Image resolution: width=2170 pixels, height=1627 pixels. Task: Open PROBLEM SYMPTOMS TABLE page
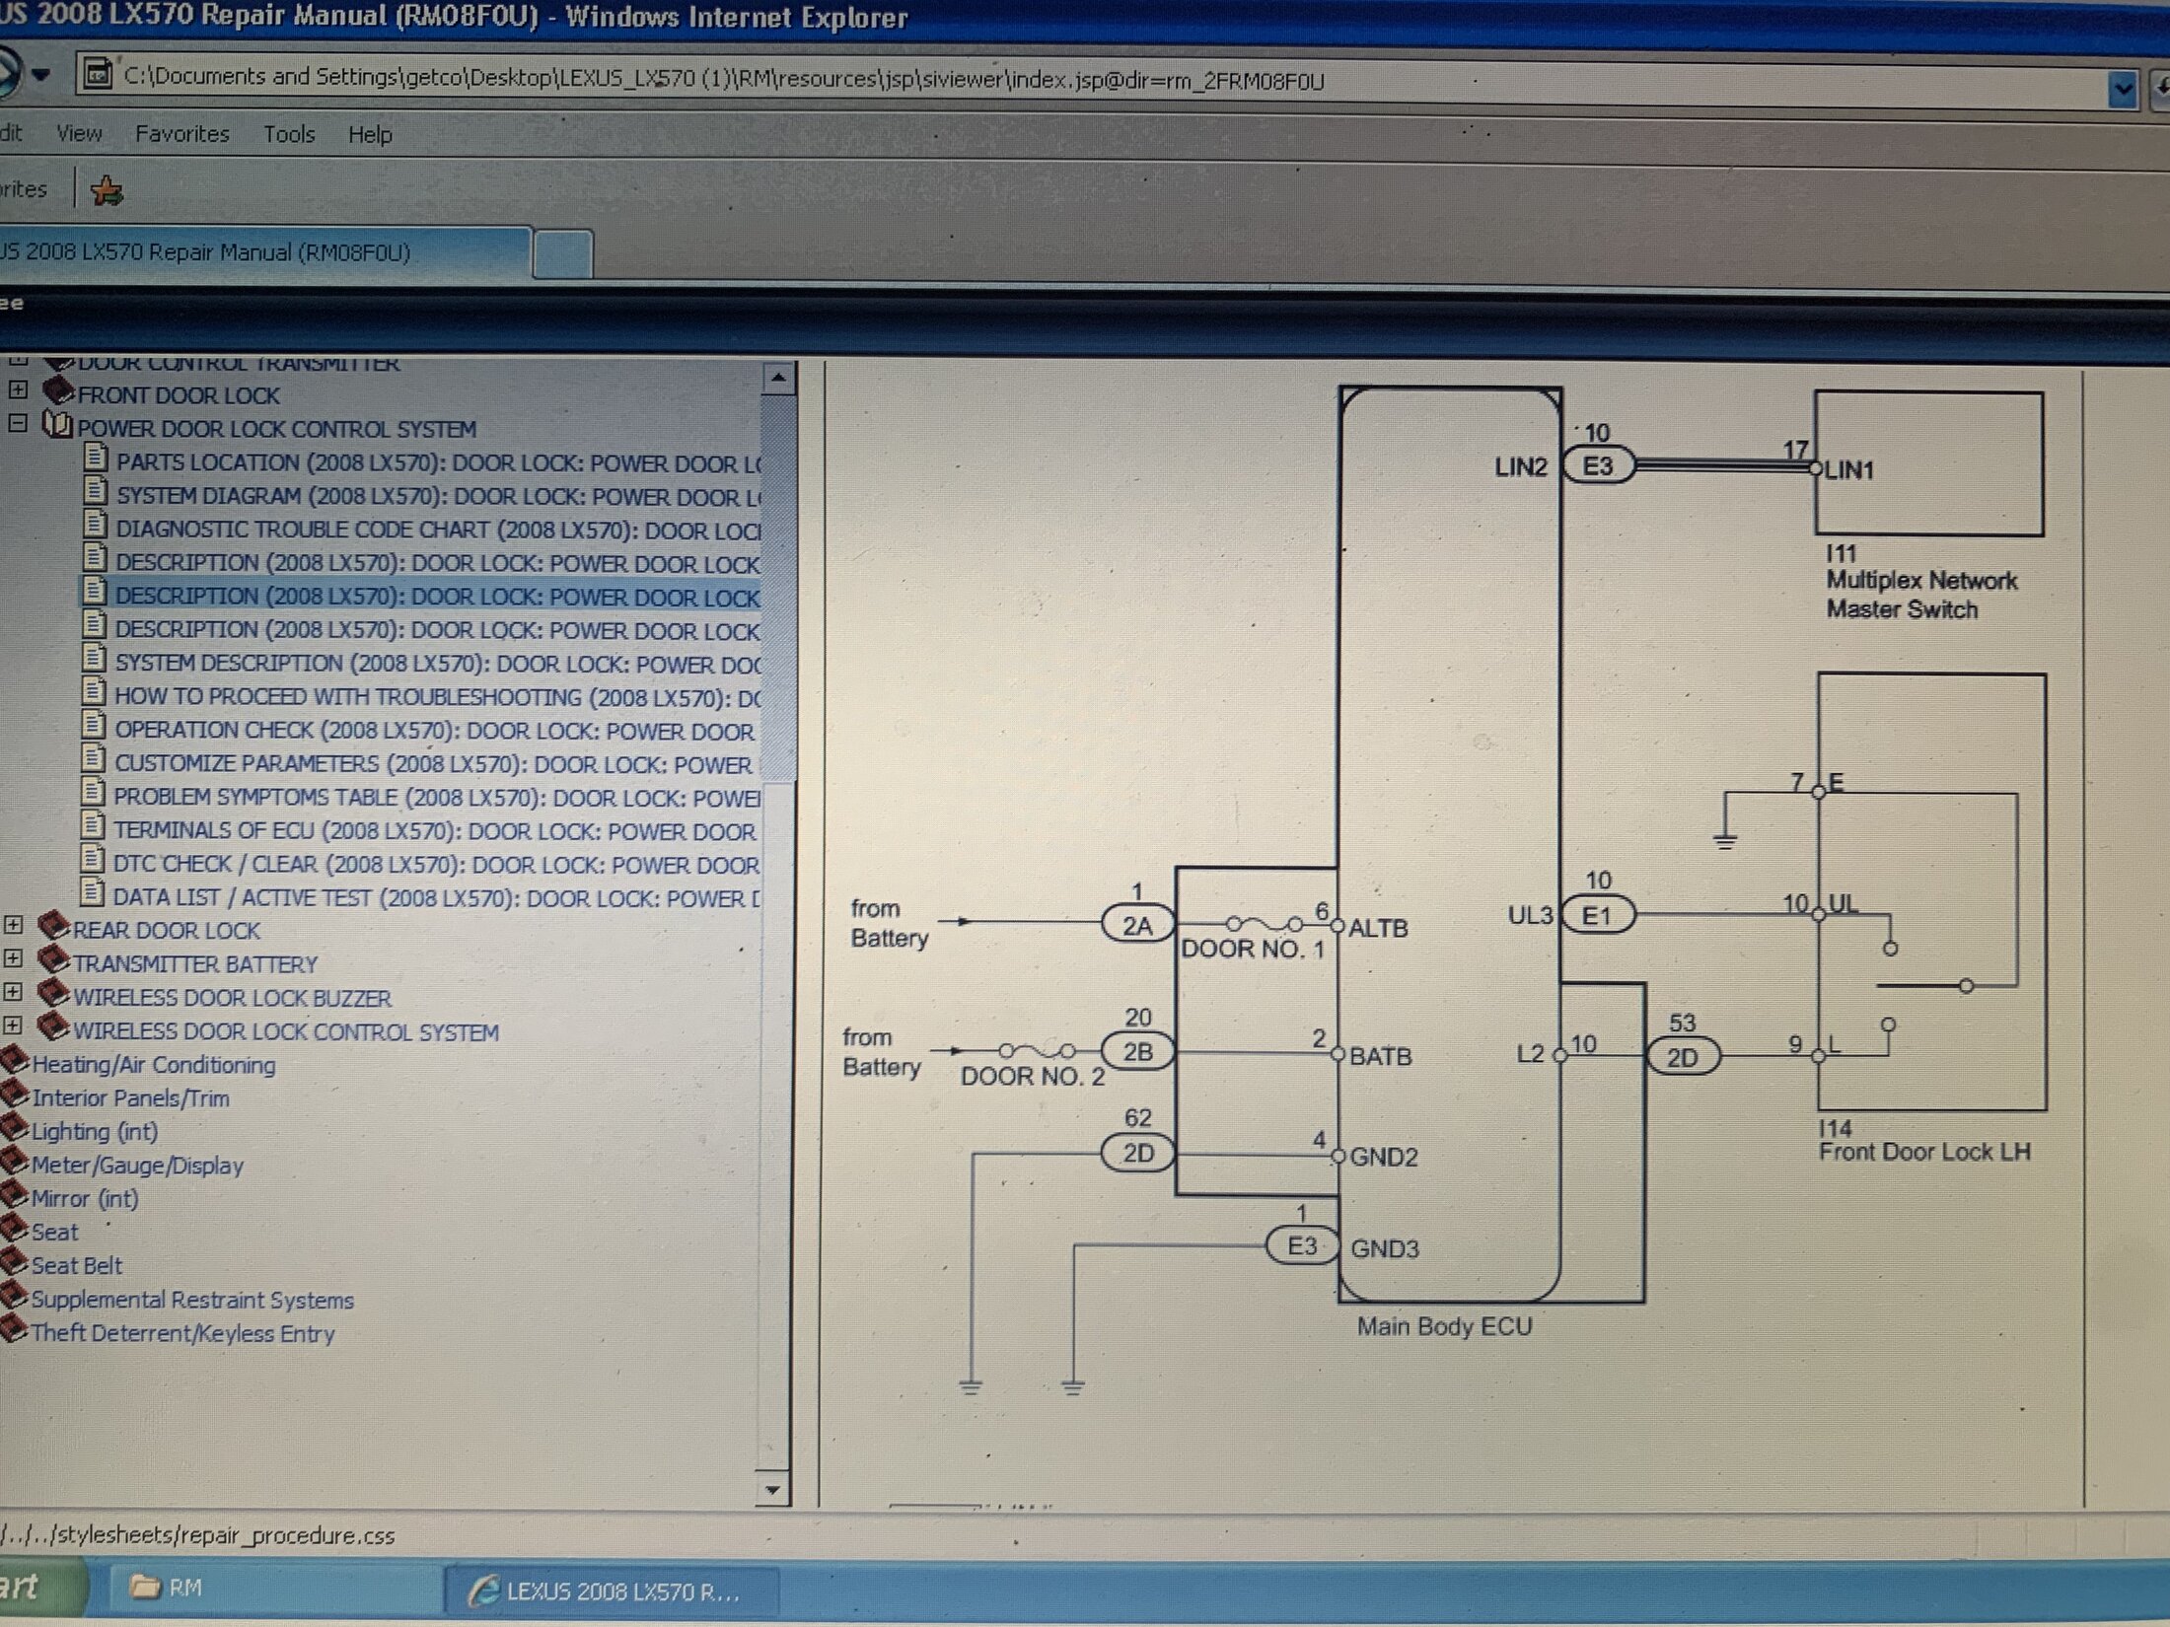click(436, 798)
